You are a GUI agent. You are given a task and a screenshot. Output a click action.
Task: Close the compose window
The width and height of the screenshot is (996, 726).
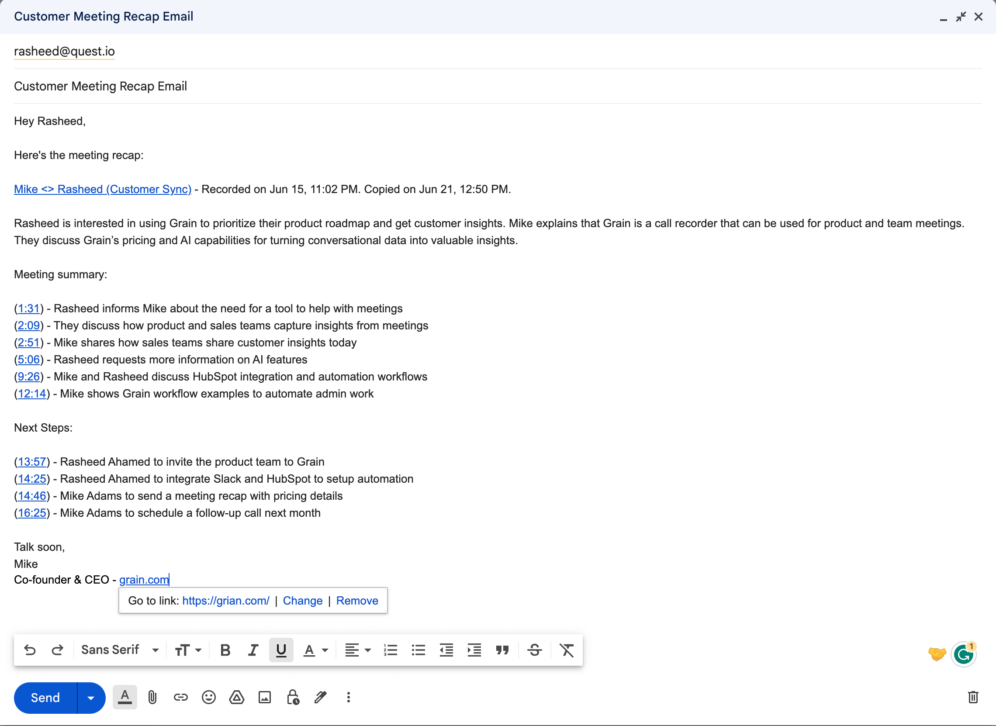(x=979, y=17)
